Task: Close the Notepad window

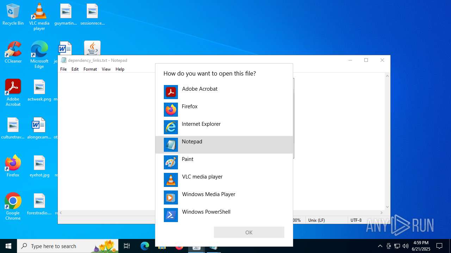Action: [x=382, y=60]
